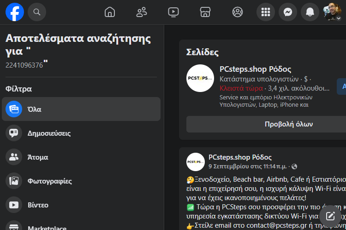Select the Βίντεο filter
The height and width of the screenshot is (230, 346).
(81, 205)
